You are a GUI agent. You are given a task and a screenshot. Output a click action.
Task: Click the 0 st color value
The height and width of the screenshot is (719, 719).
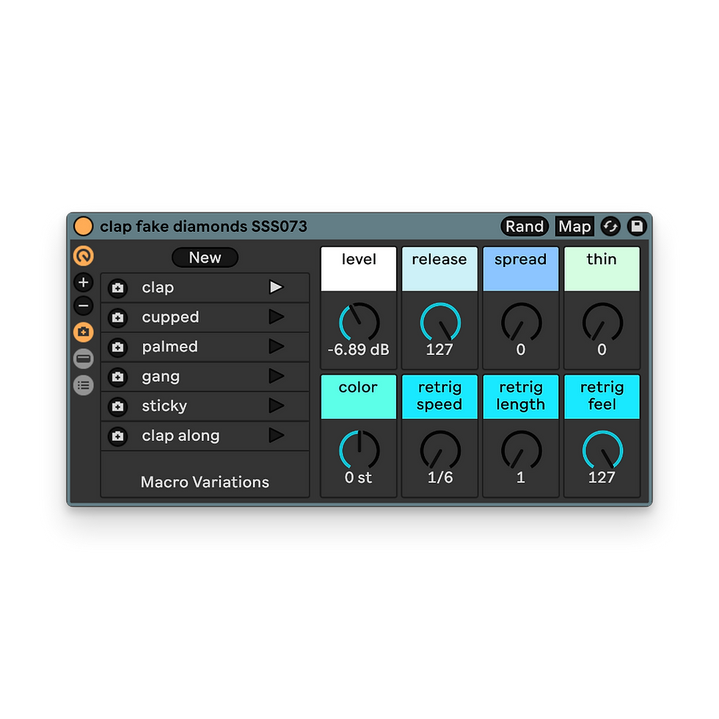358,478
